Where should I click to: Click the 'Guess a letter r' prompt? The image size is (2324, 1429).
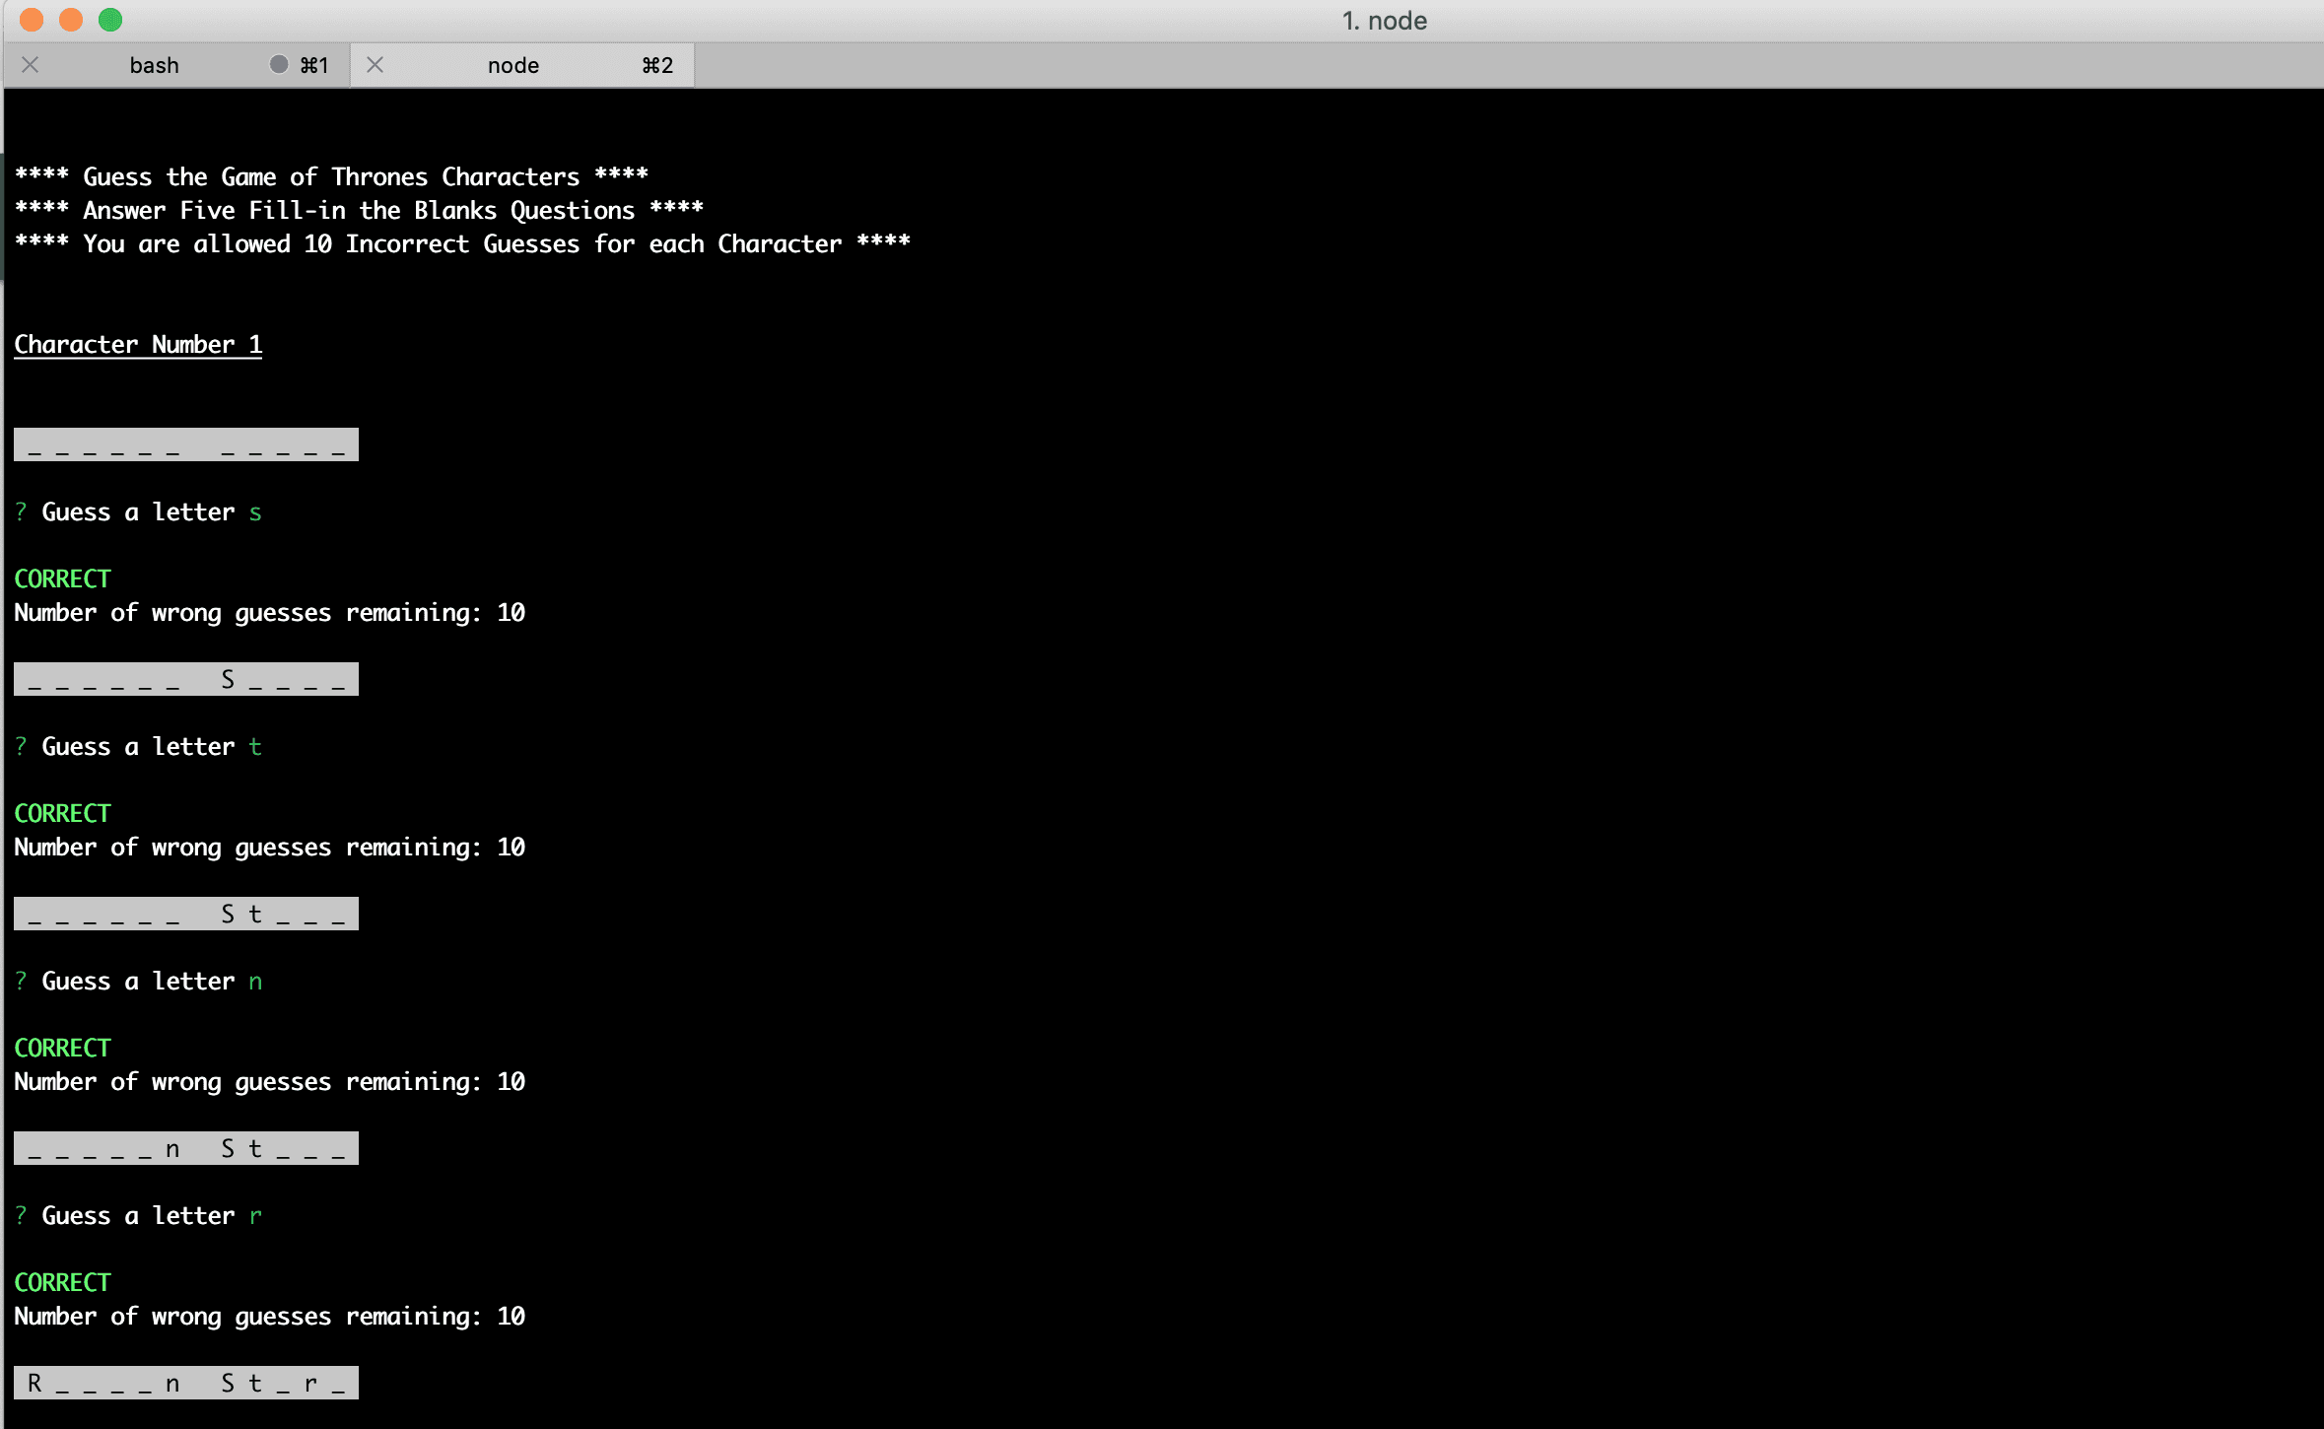[138, 1215]
